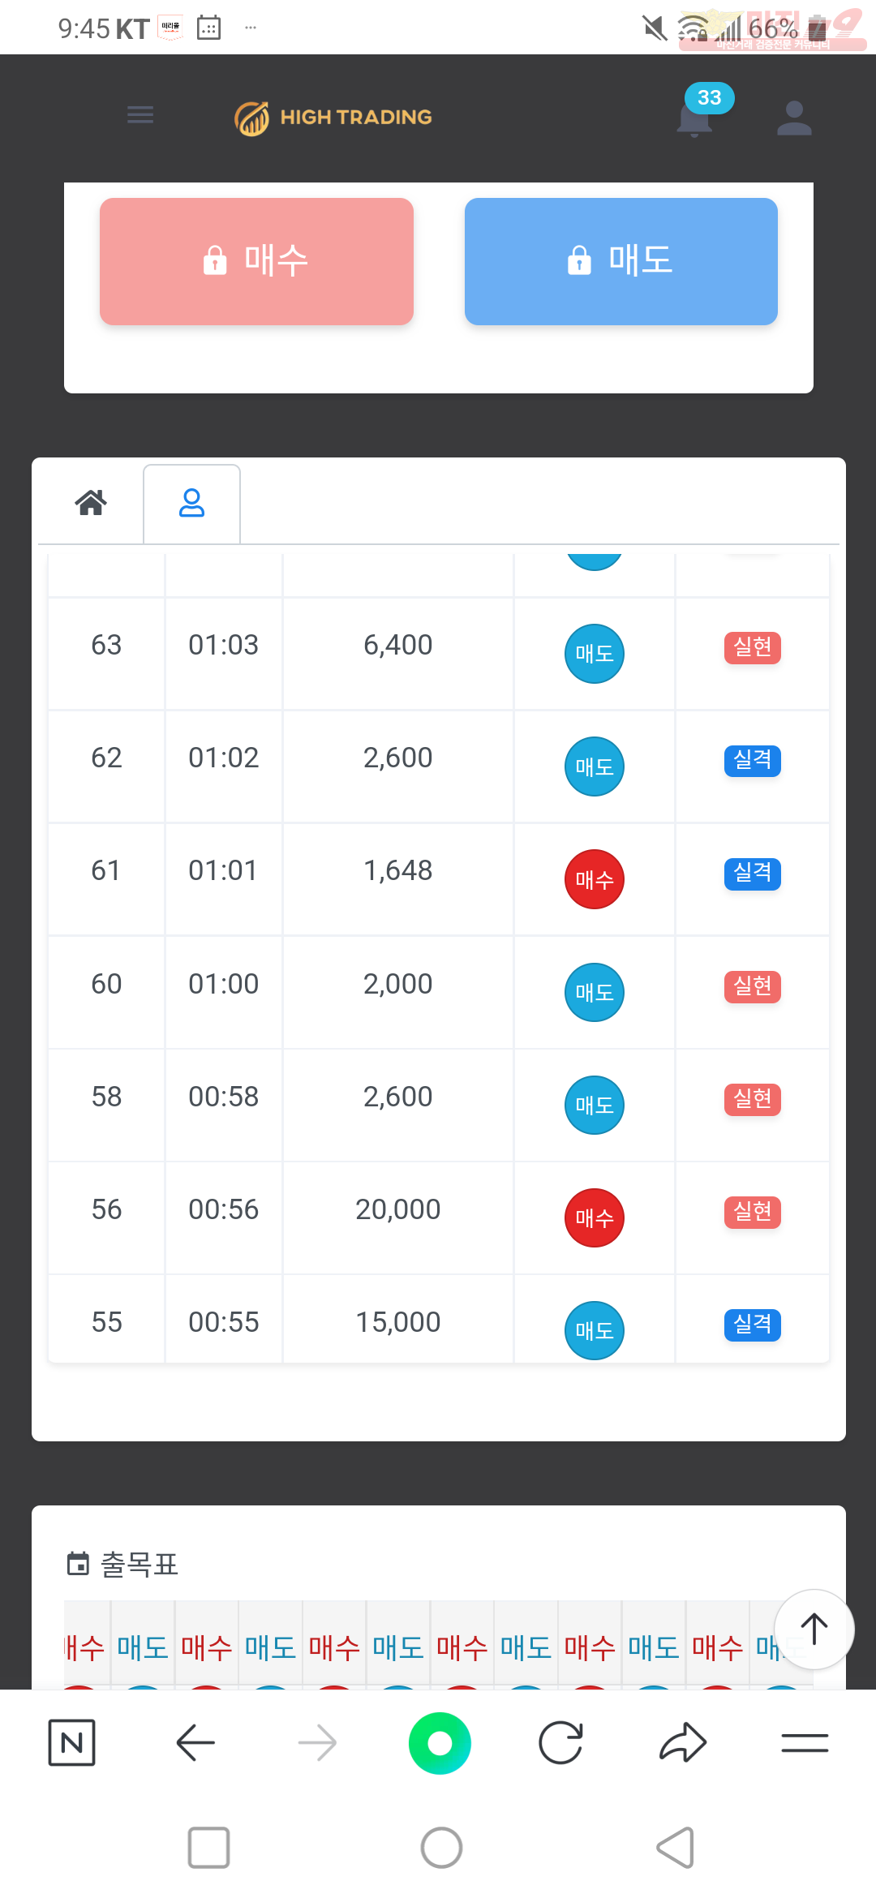Click the HIGH TRADING logo
876x1898 pixels.
(x=333, y=118)
